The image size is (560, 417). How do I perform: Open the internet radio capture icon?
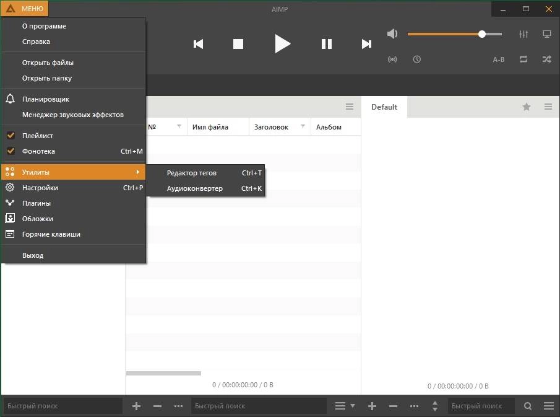click(x=392, y=59)
